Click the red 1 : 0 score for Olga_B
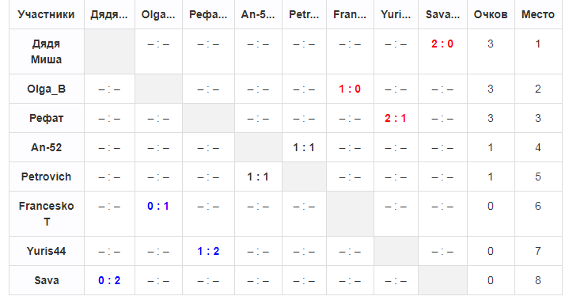569x300 pixels. click(350, 89)
